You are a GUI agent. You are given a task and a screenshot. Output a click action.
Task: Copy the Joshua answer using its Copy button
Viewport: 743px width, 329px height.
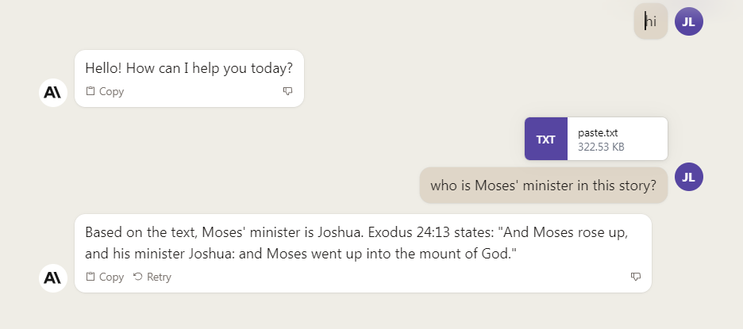pyautogui.click(x=105, y=277)
